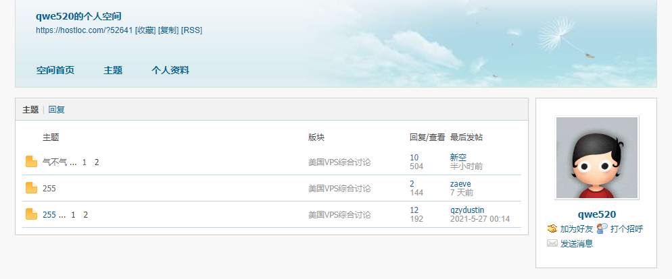Click the folder icon beside 气不气 thread
The height and width of the screenshot is (279, 672).
pos(31,162)
